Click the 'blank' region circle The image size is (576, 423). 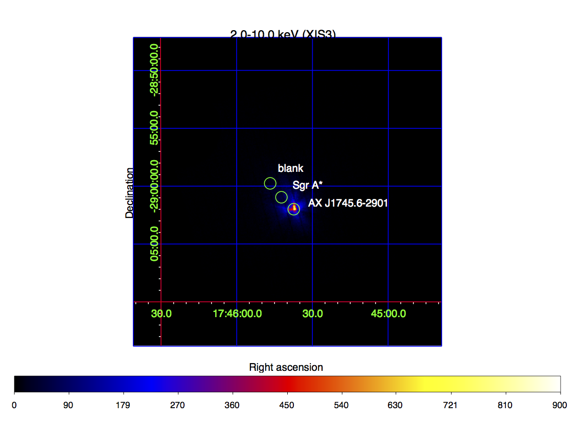click(270, 183)
